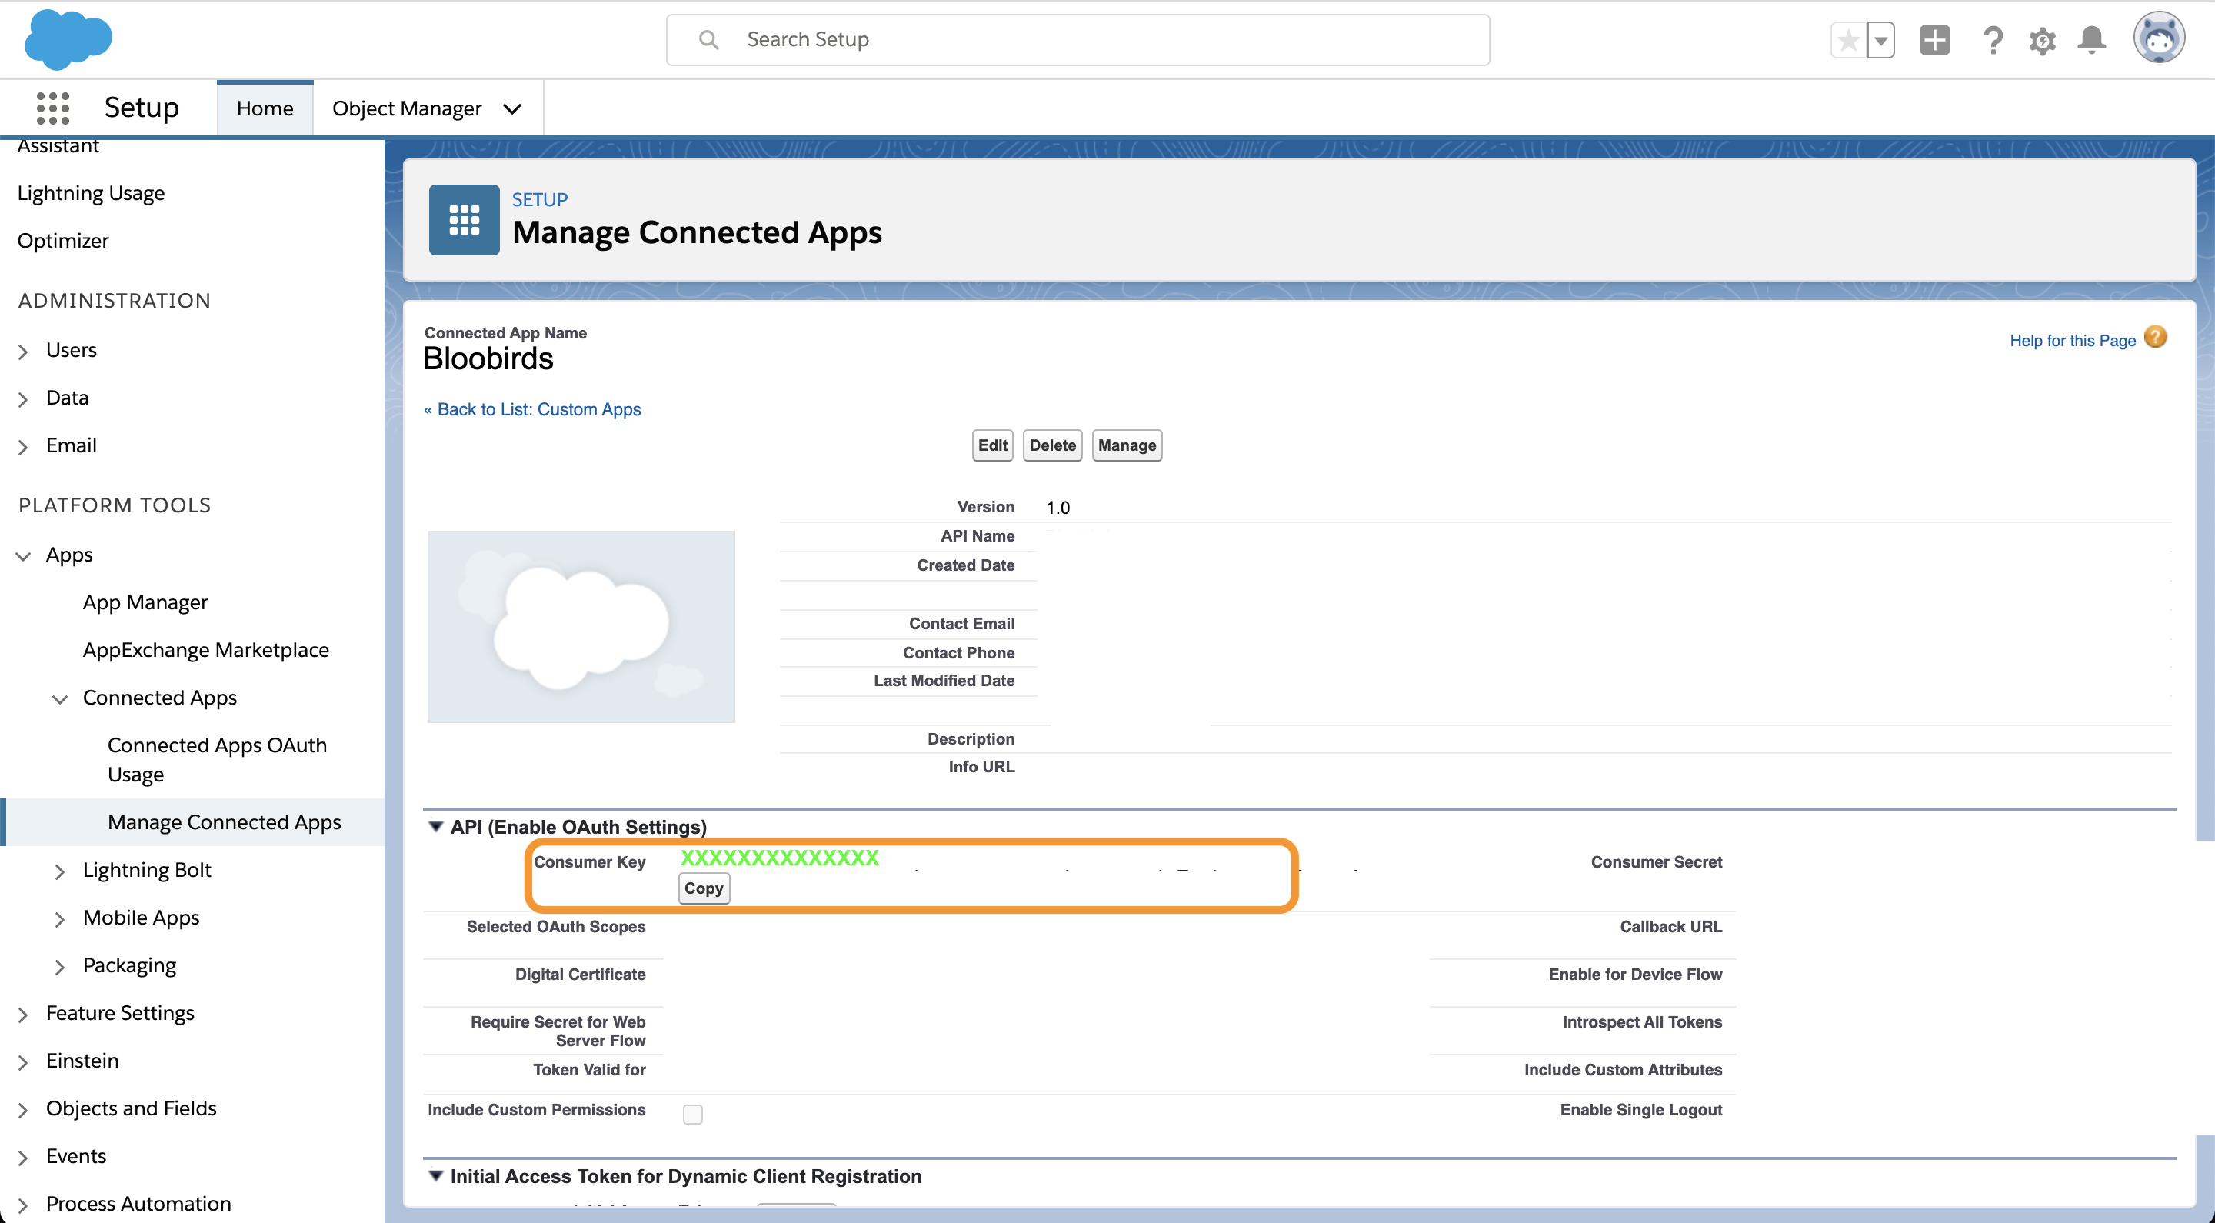Open the notifications bell
2215x1223 pixels.
coord(2091,39)
